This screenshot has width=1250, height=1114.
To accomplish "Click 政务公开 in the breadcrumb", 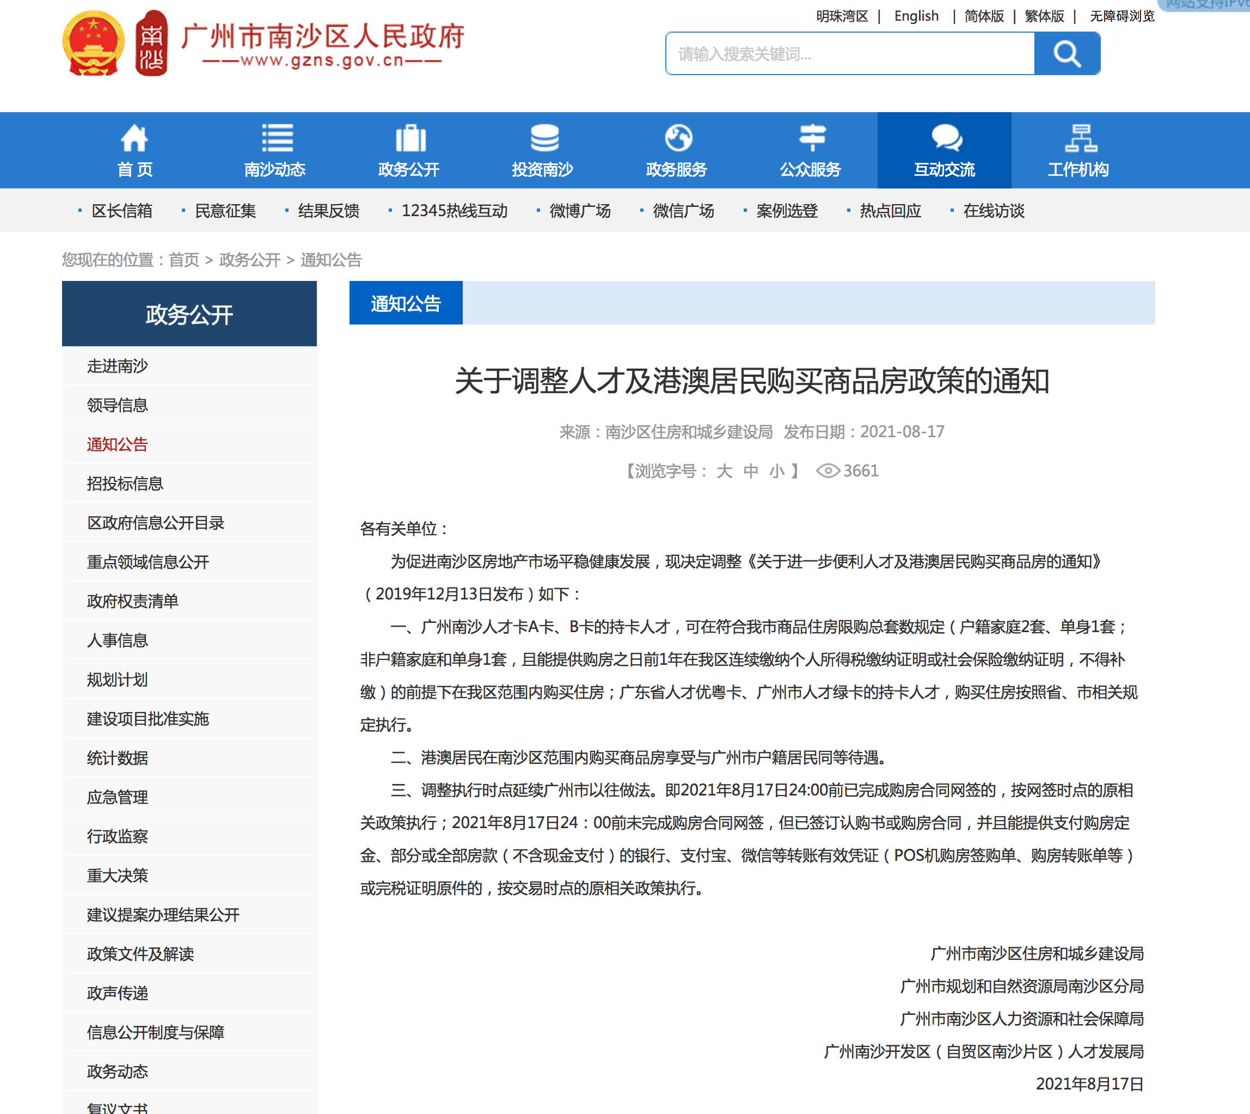I will [250, 260].
